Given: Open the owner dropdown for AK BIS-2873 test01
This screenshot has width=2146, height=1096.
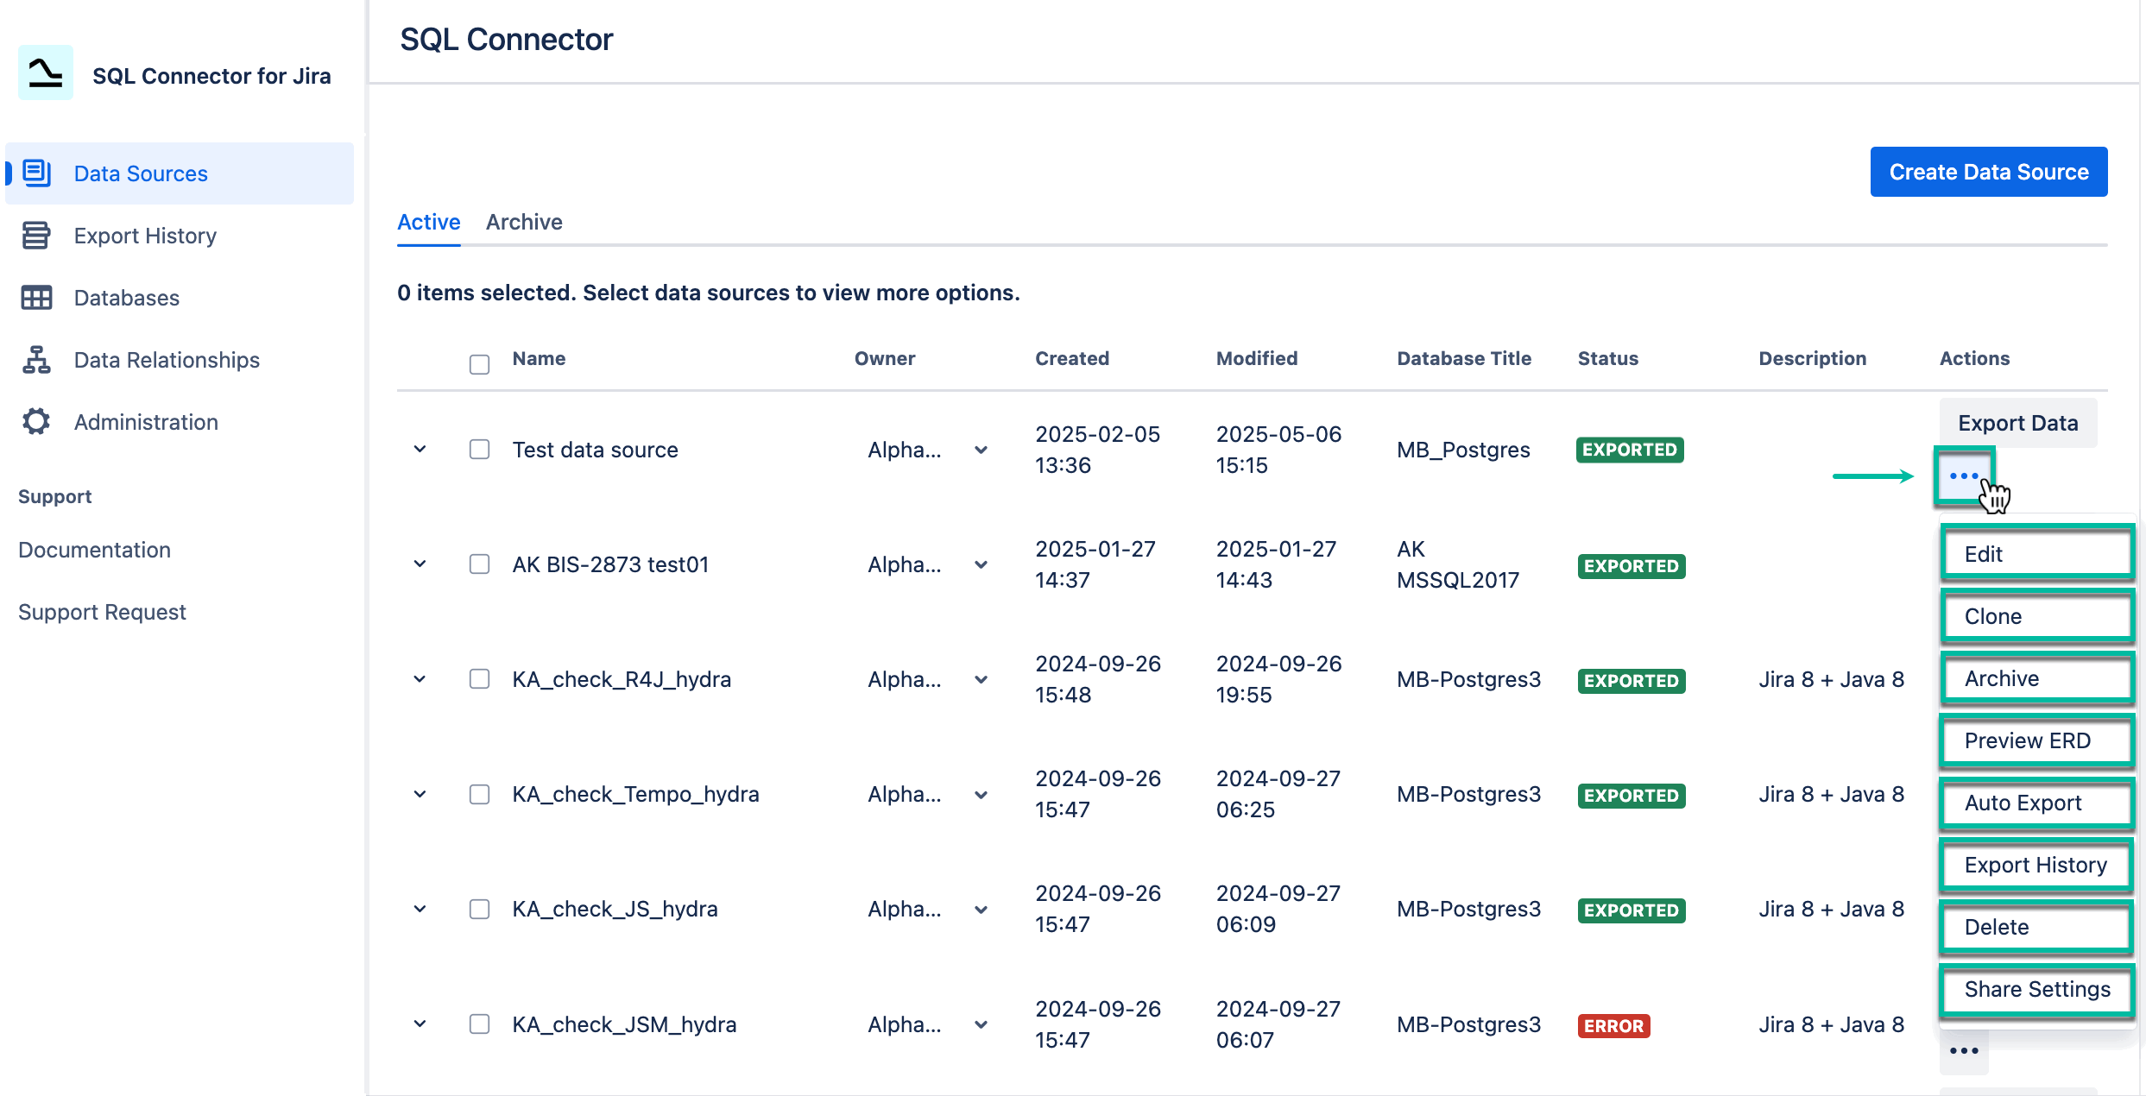Looking at the screenshot, I should (981, 564).
